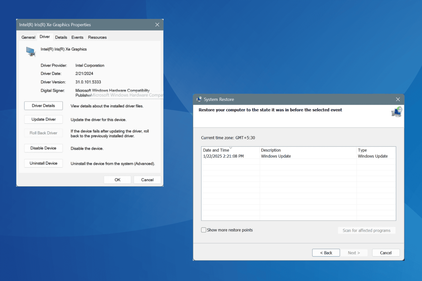The width and height of the screenshot is (422, 281).
Task: Open the Events tab
Action: pos(77,37)
